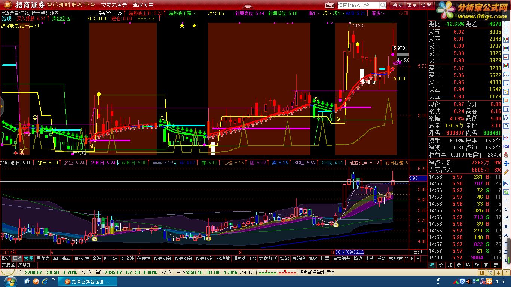Click the 中小 5358.46 index in status bar

pyautogui.click(x=190, y=272)
